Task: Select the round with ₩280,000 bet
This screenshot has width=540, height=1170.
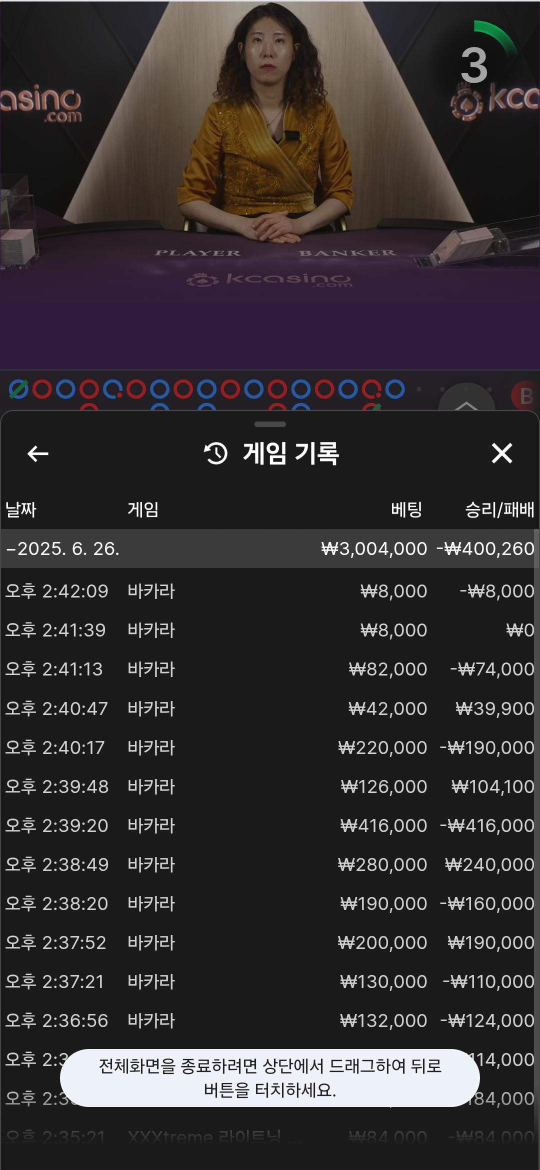Action: (x=270, y=864)
